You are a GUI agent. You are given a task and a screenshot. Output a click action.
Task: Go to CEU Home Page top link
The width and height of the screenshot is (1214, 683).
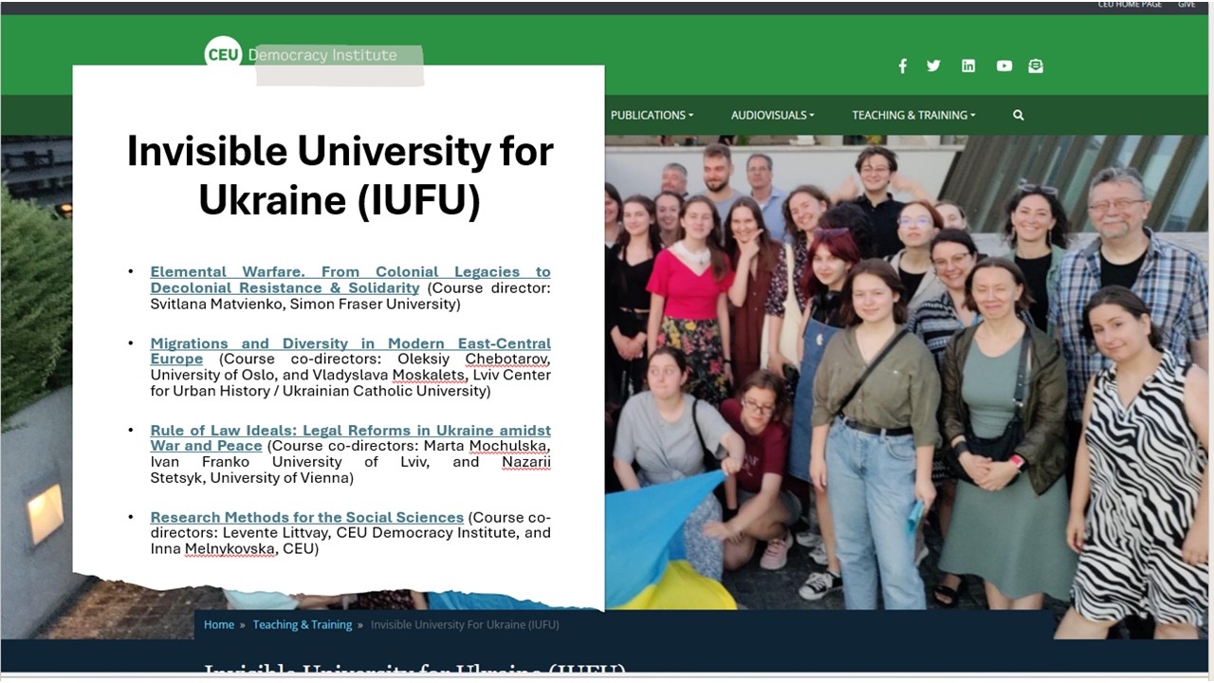coord(1129,5)
